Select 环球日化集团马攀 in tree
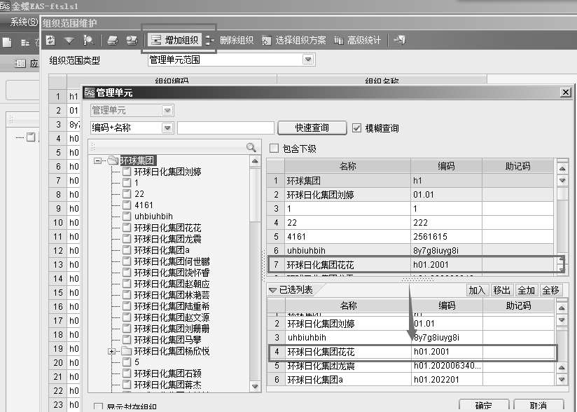577x412 pixels. [167, 340]
